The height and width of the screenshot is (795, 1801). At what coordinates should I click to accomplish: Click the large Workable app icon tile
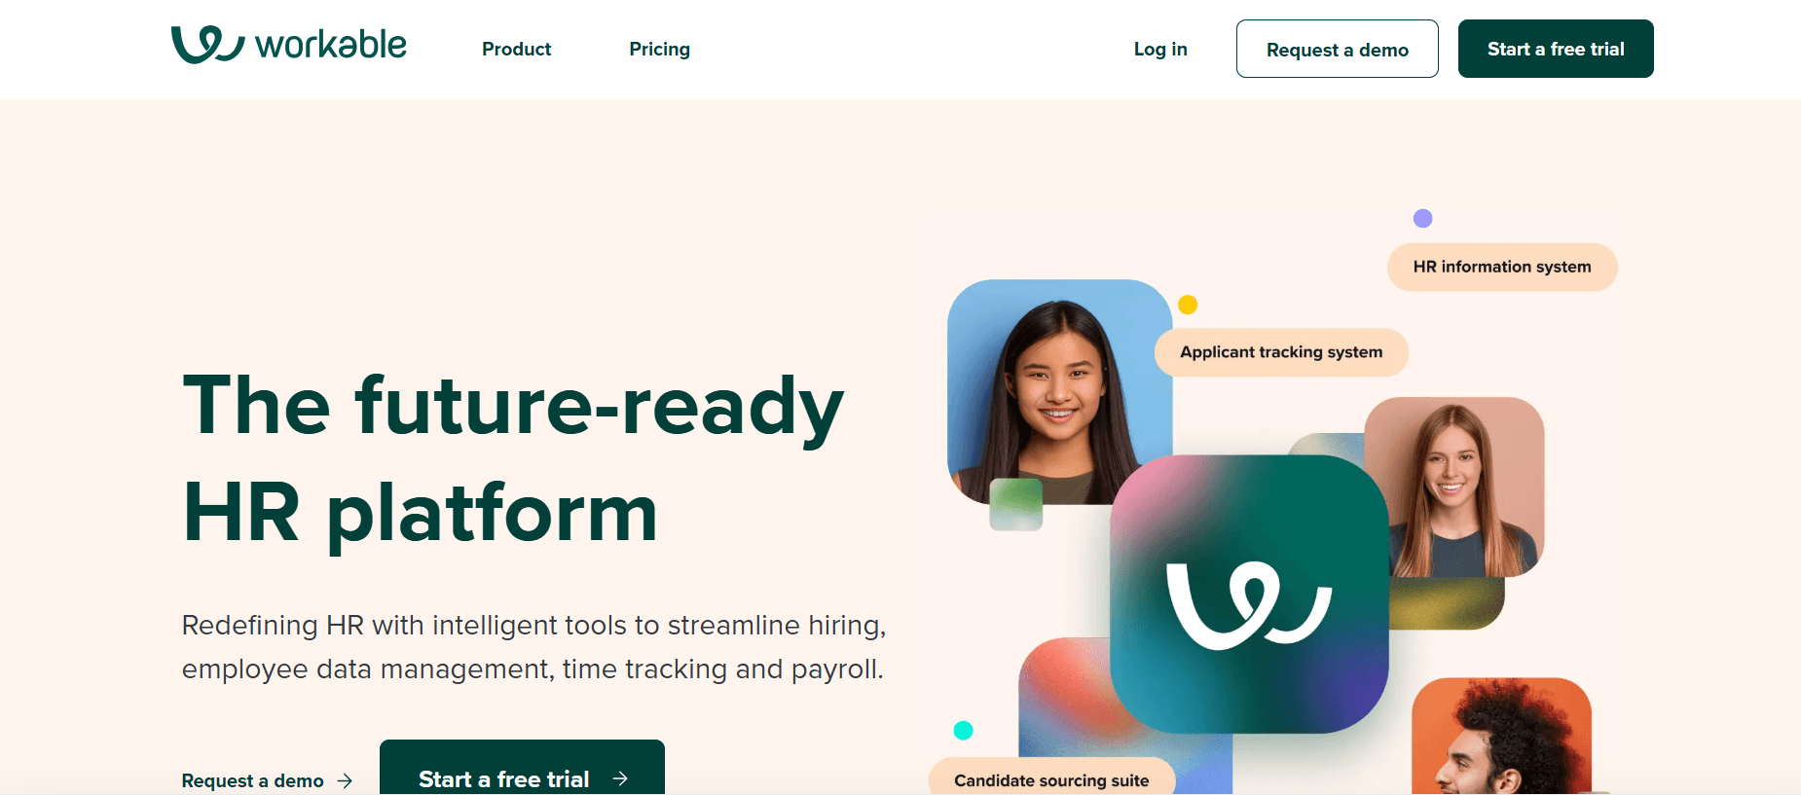[x=1249, y=594]
